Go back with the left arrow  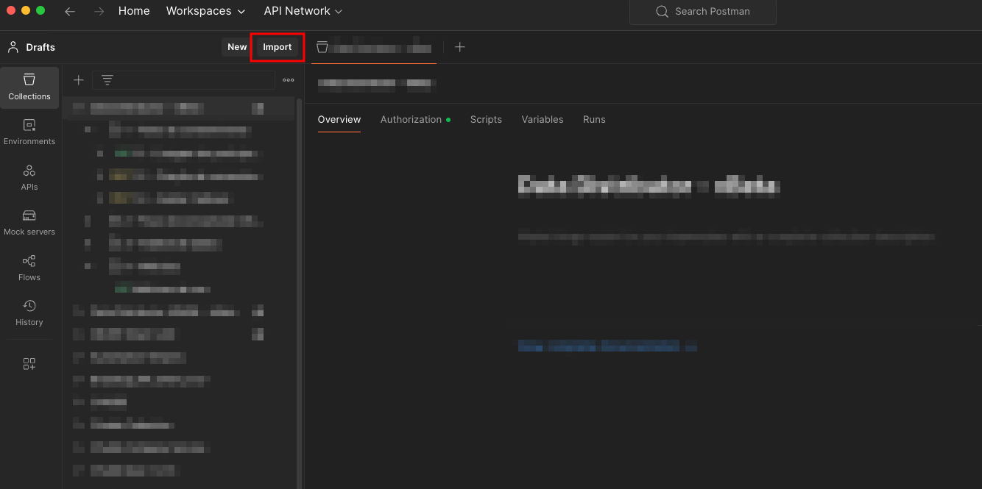click(x=70, y=11)
